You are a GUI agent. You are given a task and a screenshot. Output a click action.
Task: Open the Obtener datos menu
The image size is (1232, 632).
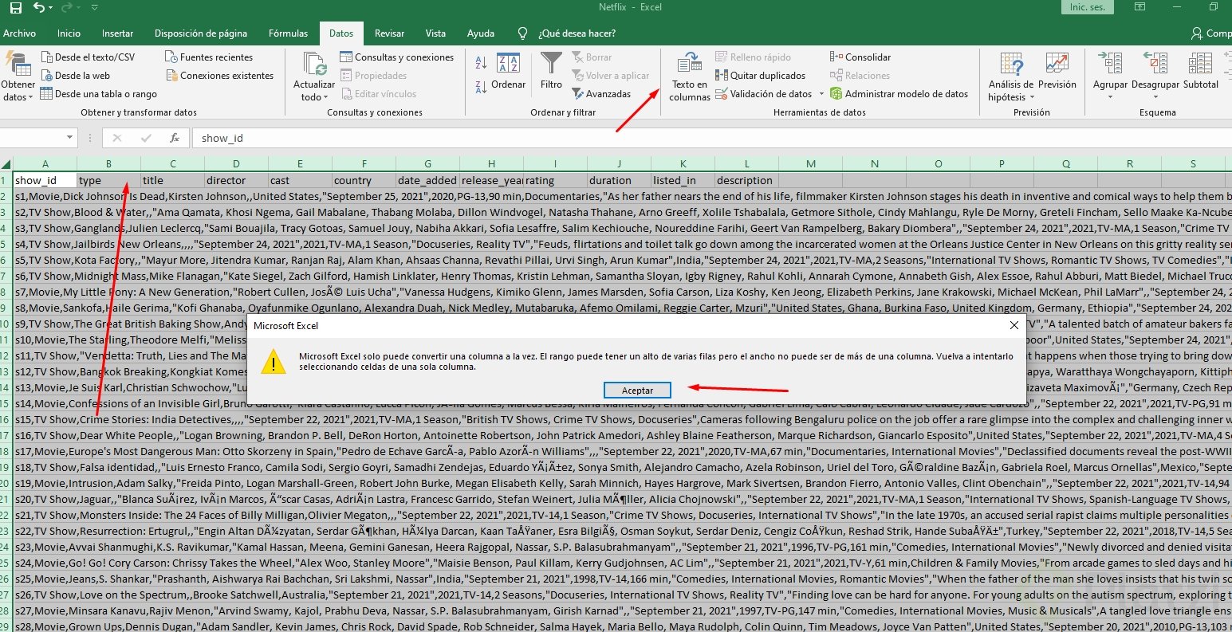tap(18, 77)
